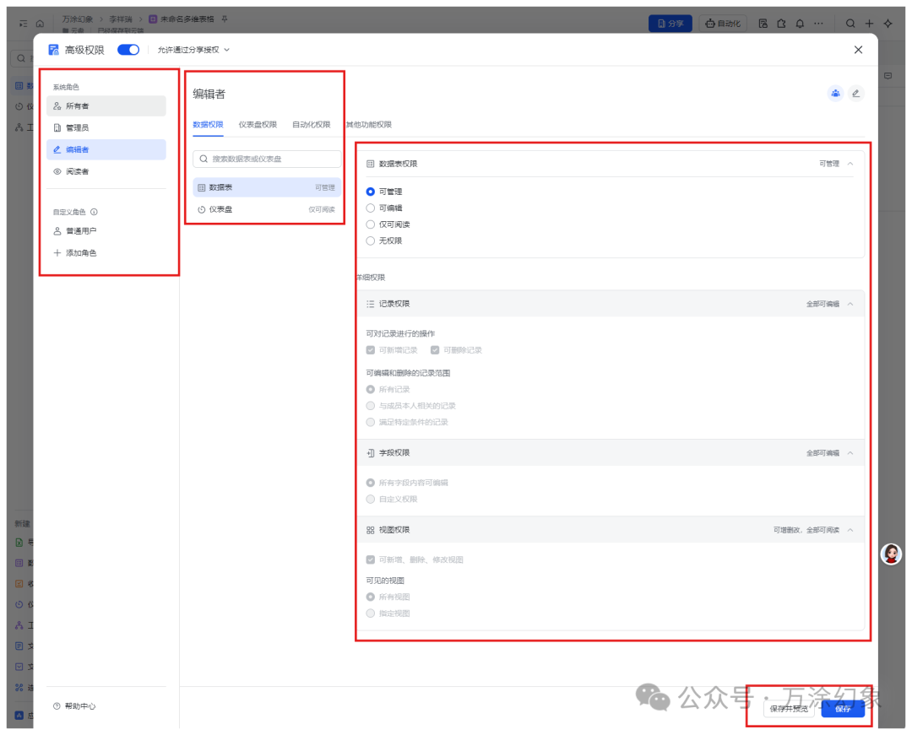Select the 仅可阅读 radio option
The image size is (912, 735).
pos(371,224)
